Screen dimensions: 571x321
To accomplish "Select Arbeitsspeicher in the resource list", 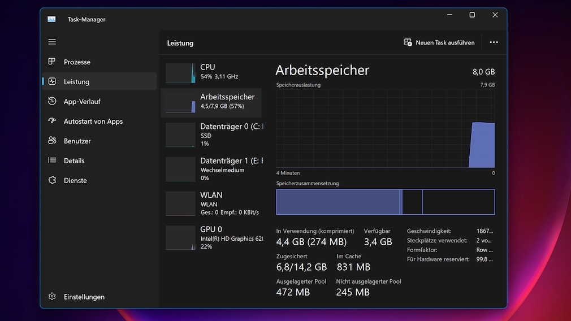I will click(211, 102).
